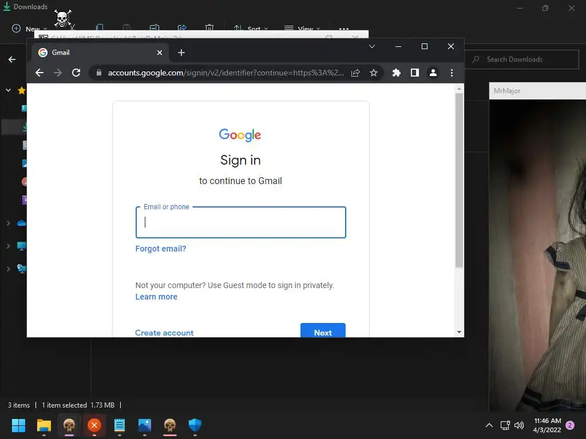586x439 pixels.
Task: Click the Rename icon in Downloads toolbar
Action: coord(155,28)
